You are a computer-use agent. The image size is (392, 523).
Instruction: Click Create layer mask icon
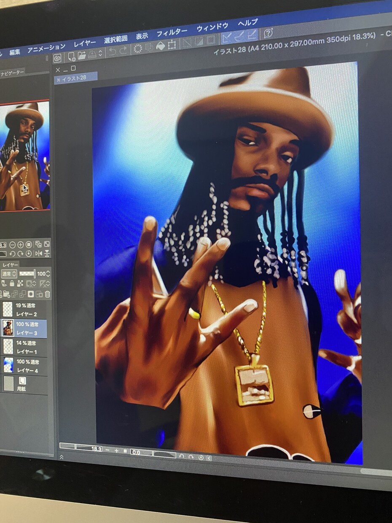click(x=31, y=294)
